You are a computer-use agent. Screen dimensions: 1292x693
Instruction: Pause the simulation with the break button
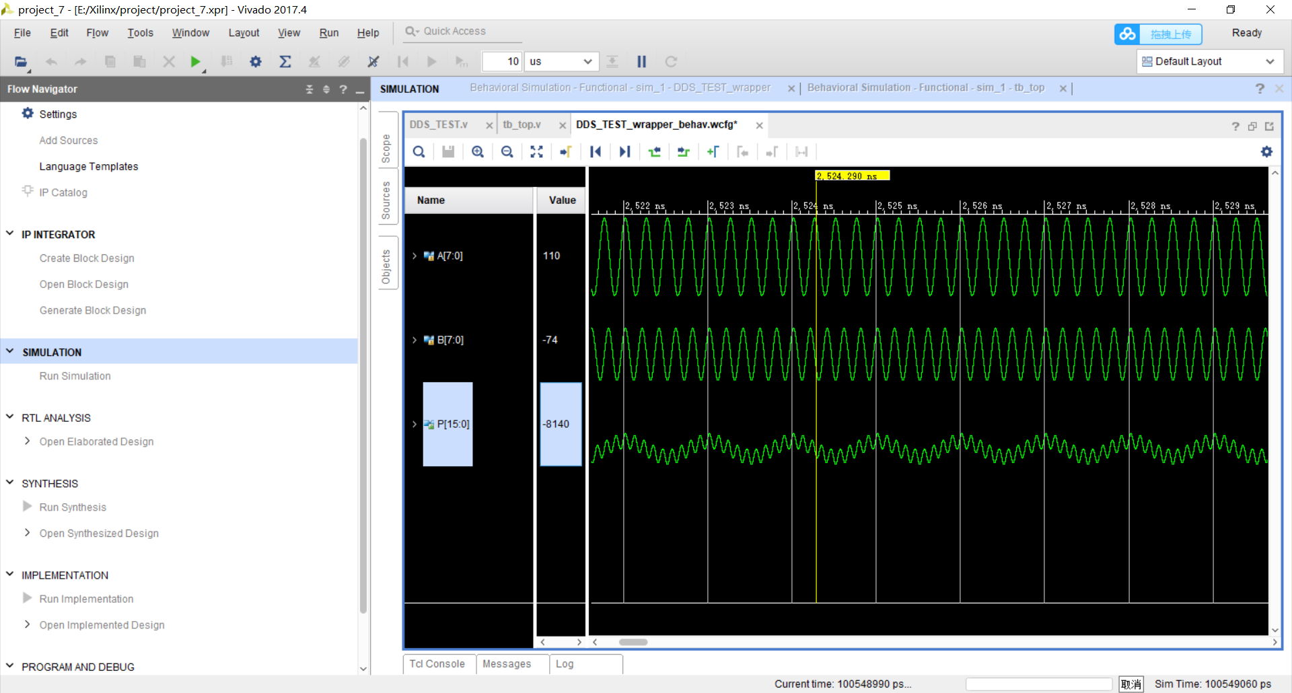[x=641, y=62]
